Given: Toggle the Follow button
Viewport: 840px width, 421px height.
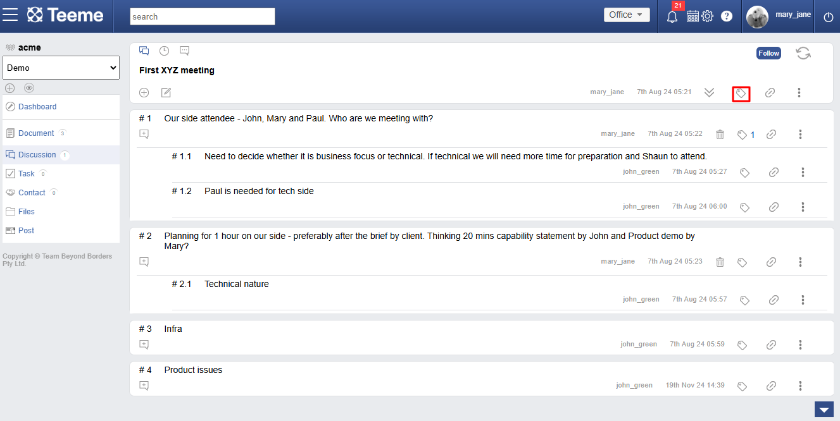Looking at the screenshot, I should point(768,53).
